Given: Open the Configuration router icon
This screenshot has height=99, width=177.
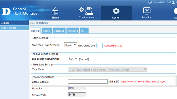Looking at the screenshot, I should tap(86, 11).
